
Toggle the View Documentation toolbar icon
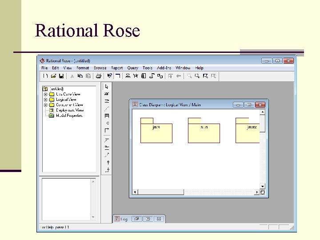pyautogui.click(x=118, y=76)
